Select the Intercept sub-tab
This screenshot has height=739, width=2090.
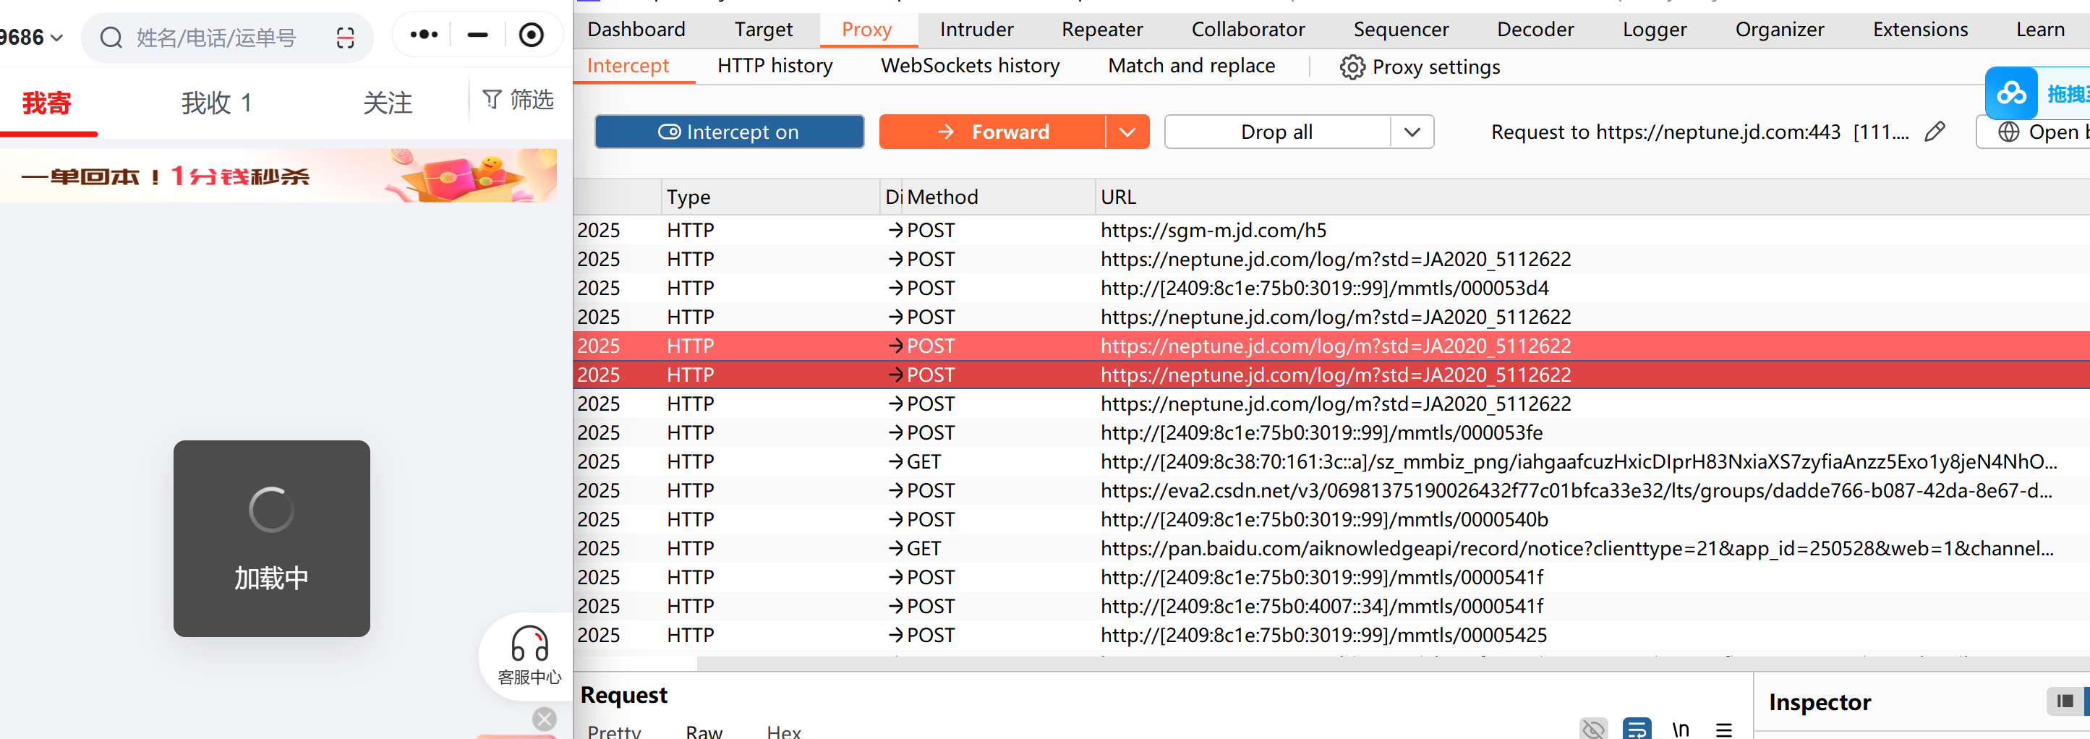(628, 66)
